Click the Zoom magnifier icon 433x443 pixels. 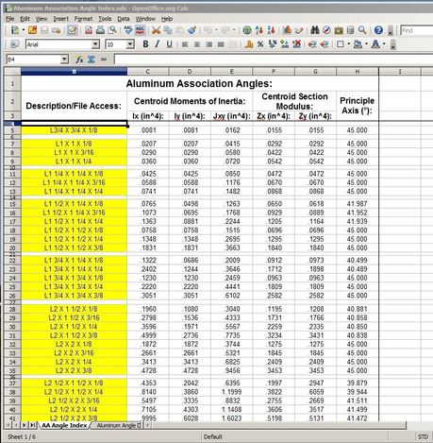(x=362, y=30)
